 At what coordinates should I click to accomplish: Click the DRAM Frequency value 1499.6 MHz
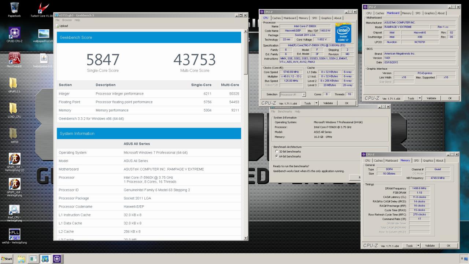(x=419, y=188)
